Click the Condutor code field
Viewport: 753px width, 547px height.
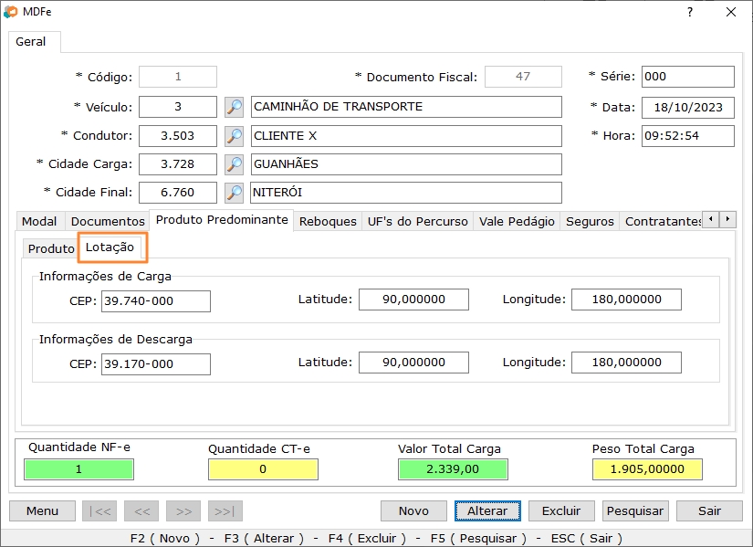178,136
